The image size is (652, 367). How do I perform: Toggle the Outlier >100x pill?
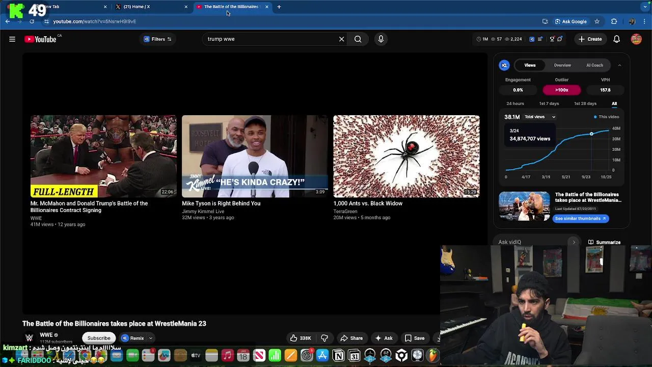point(561,90)
